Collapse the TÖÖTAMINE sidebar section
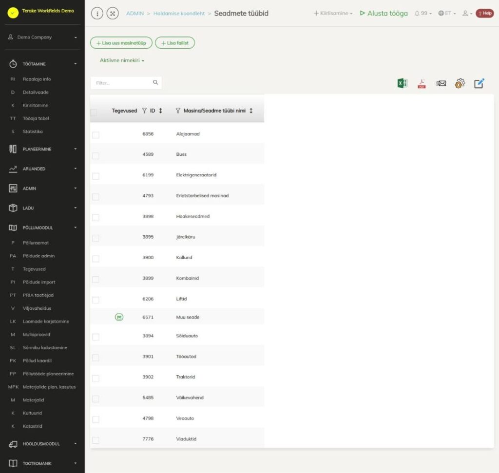Screen dimensions: 499x473 point(42,64)
